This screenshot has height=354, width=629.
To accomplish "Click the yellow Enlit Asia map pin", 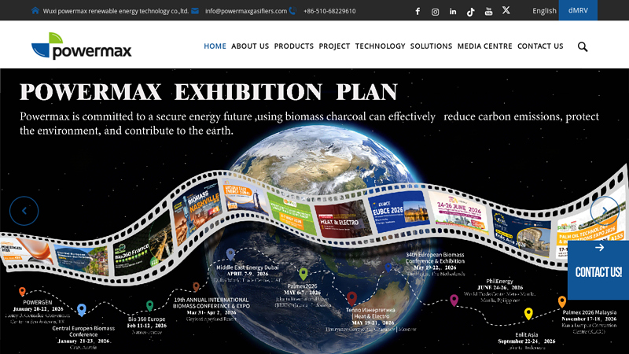I will tap(528, 313).
